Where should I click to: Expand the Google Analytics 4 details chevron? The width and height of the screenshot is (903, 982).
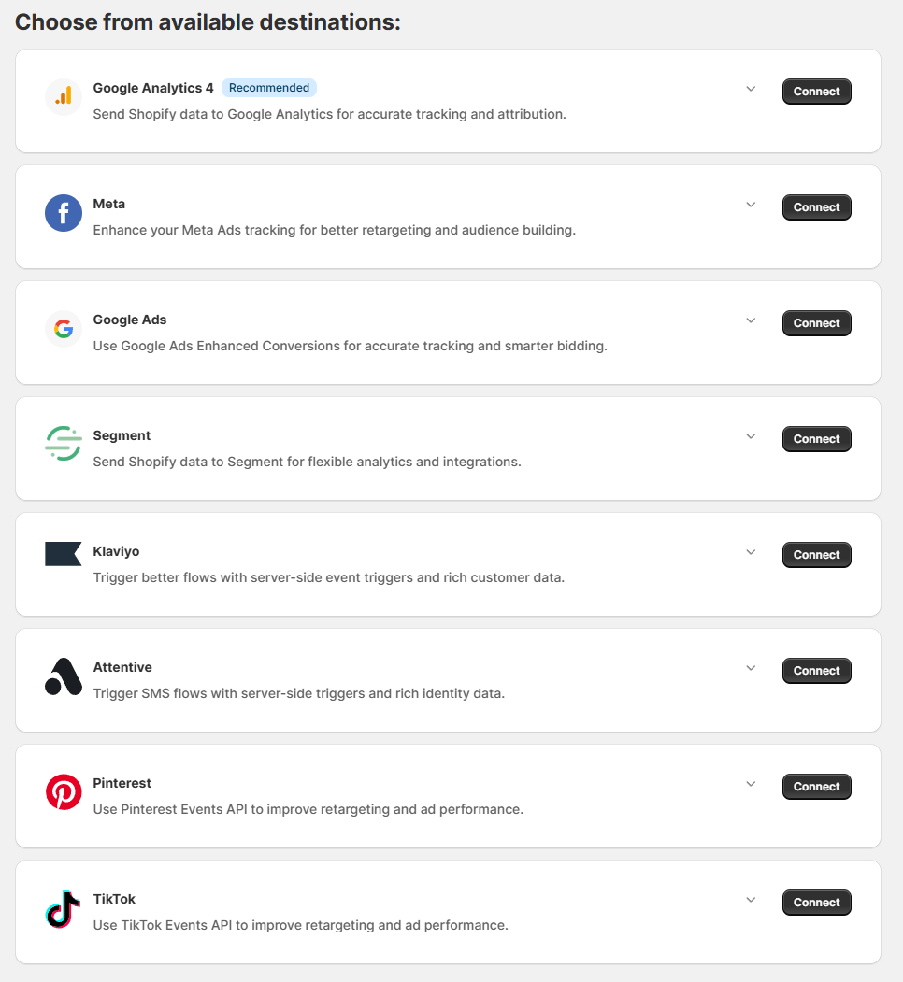(751, 89)
